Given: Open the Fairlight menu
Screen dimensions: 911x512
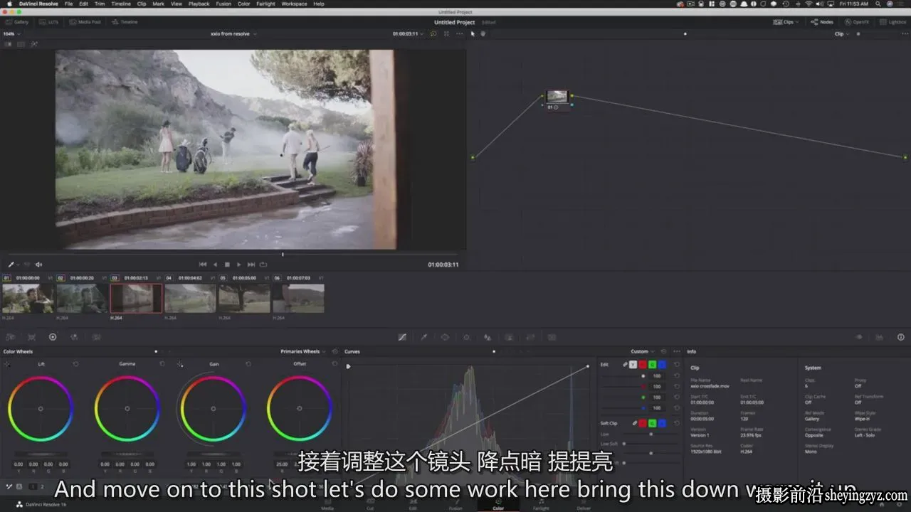Looking at the screenshot, I should [x=265, y=4].
